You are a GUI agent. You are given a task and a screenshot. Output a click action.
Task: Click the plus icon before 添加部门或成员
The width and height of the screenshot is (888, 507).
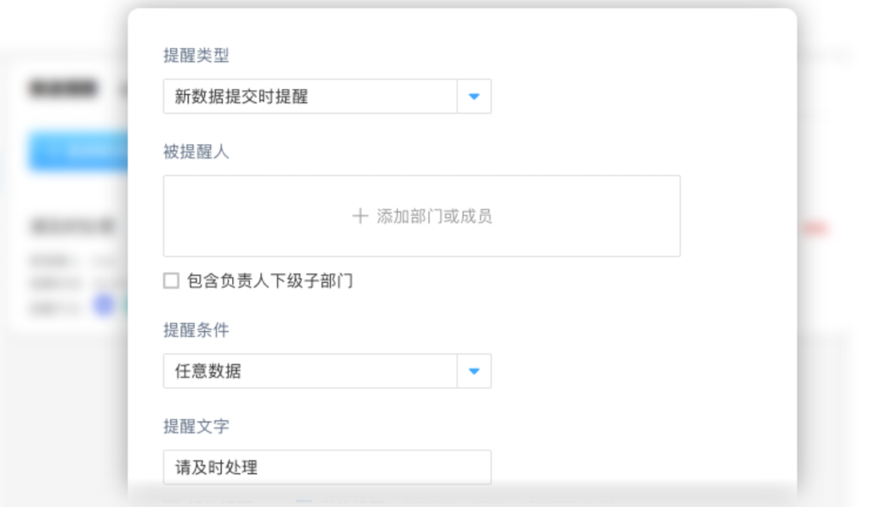click(360, 216)
